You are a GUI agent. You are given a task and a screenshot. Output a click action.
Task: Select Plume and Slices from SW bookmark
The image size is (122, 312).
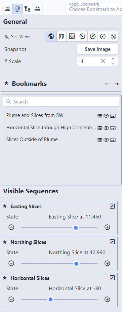click(35, 115)
